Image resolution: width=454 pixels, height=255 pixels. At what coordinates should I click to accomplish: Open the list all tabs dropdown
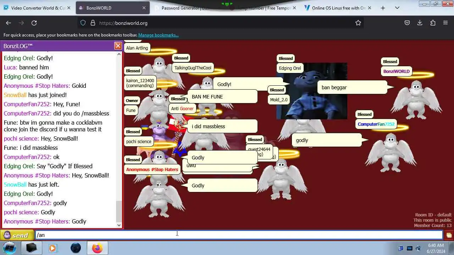pyautogui.click(x=397, y=8)
